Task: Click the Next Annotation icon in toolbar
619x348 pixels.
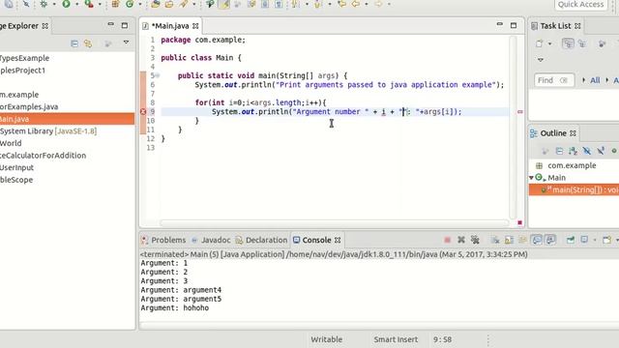Action: pyautogui.click(x=295, y=4)
